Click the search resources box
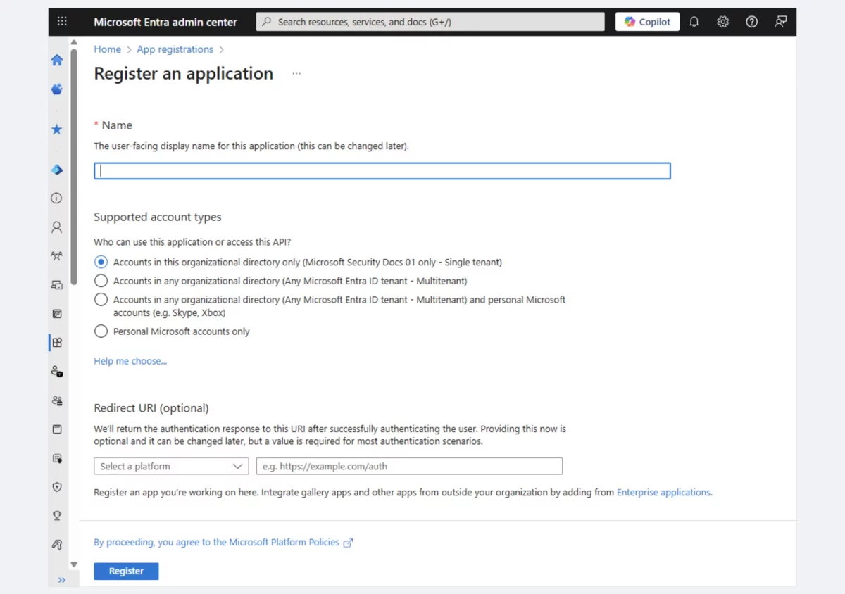The image size is (845, 594). point(430,22)
